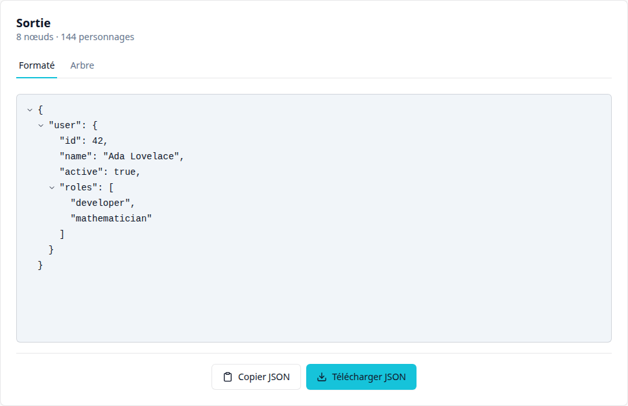Switch to the Arbre tab
Image resolution: width=628 pixels, height=406 pixels.
[x=82, y=65]
